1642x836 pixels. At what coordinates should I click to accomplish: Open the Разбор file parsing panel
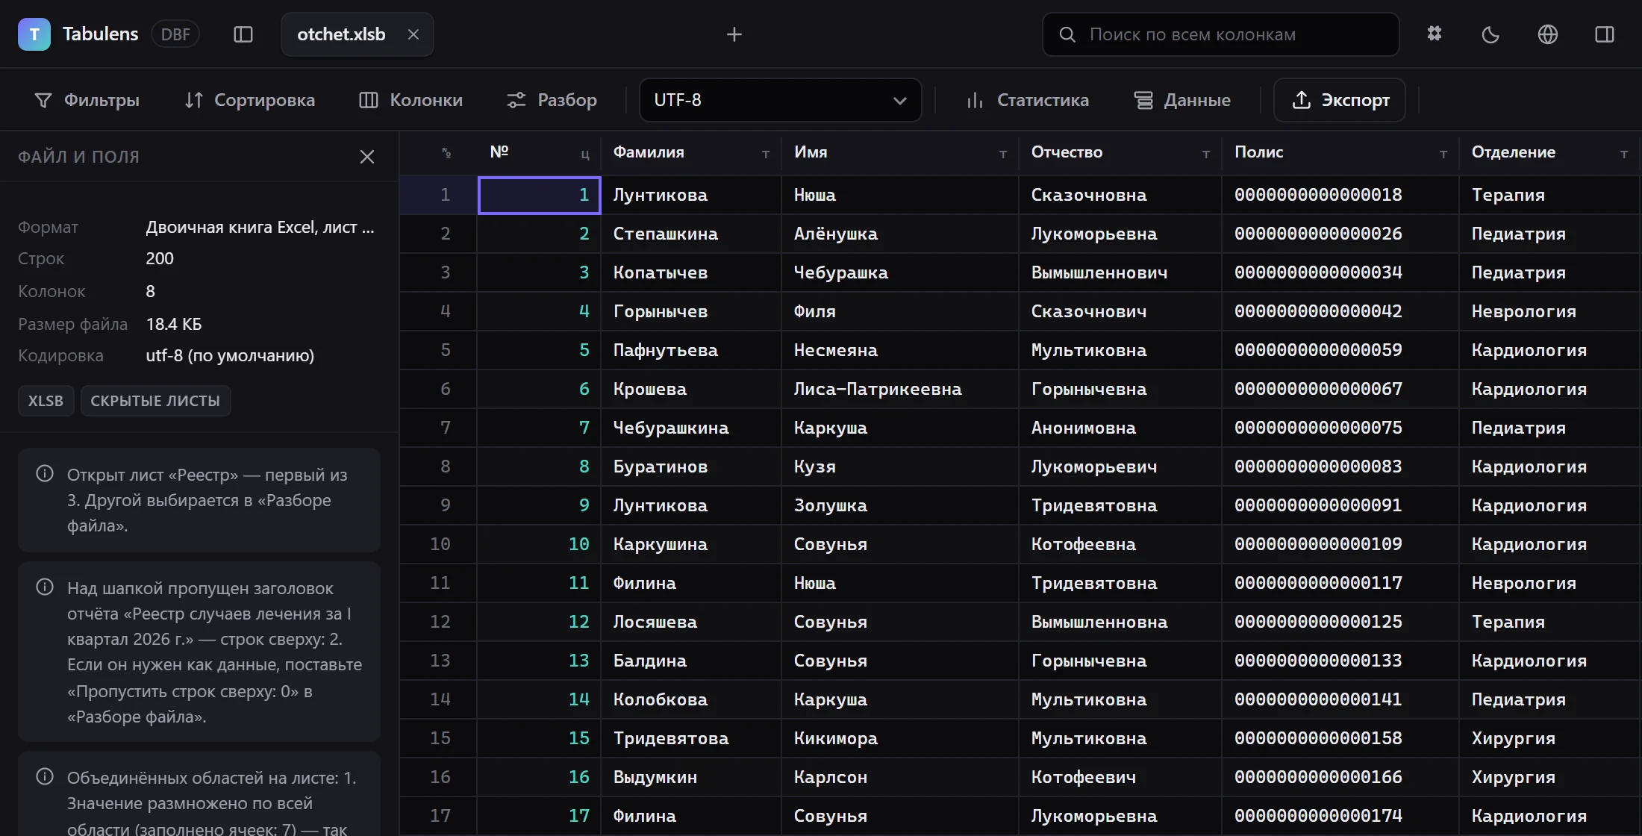(552, 100)
